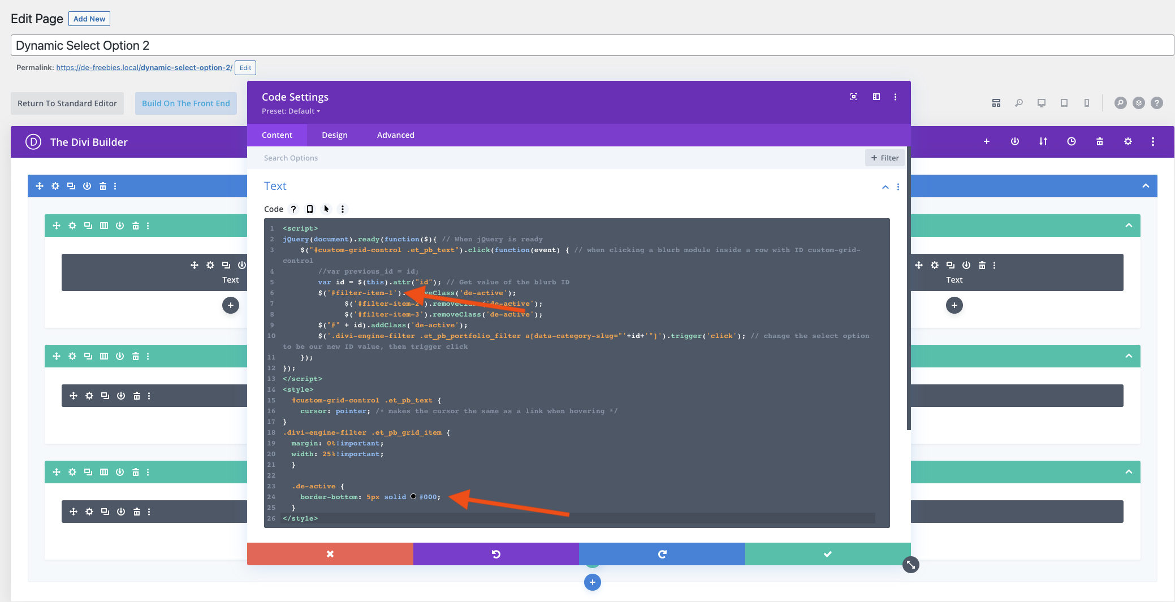Open the blue section settings gear
Screen dimensions: 1175x602
click(55, 186)
